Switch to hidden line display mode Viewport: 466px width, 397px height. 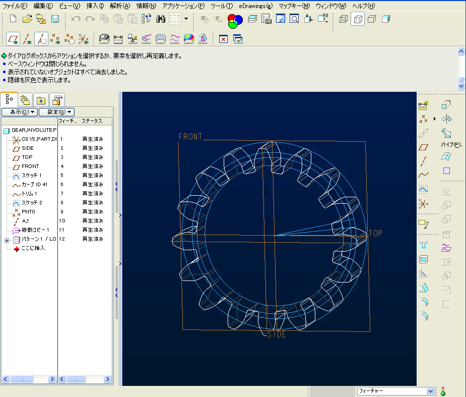coord(358,20)
